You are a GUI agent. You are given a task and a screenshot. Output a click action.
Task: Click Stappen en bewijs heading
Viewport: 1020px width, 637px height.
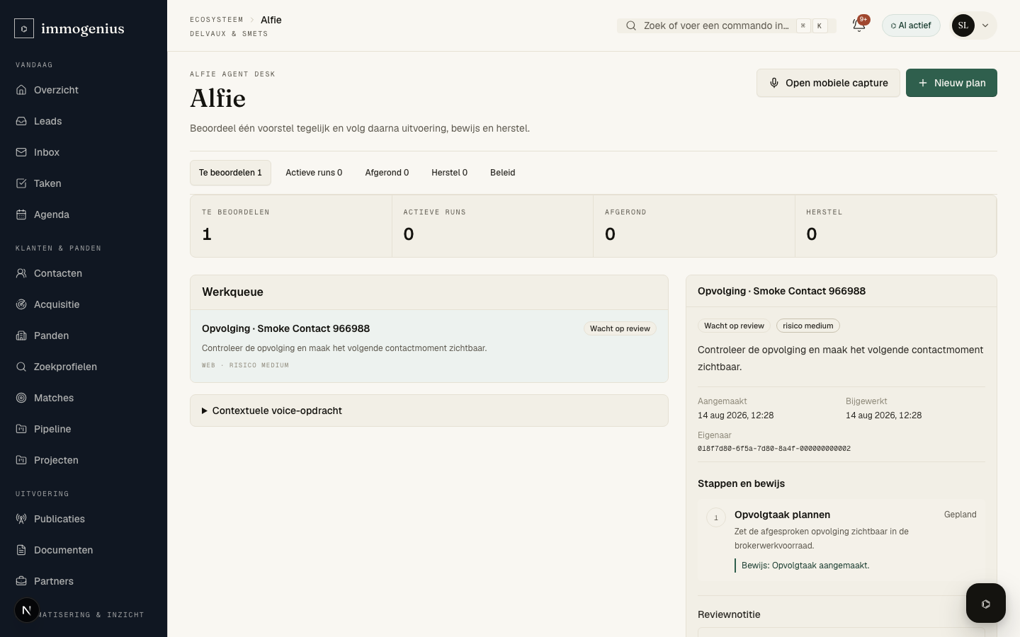pyautogui.click(x=741, y=483)
